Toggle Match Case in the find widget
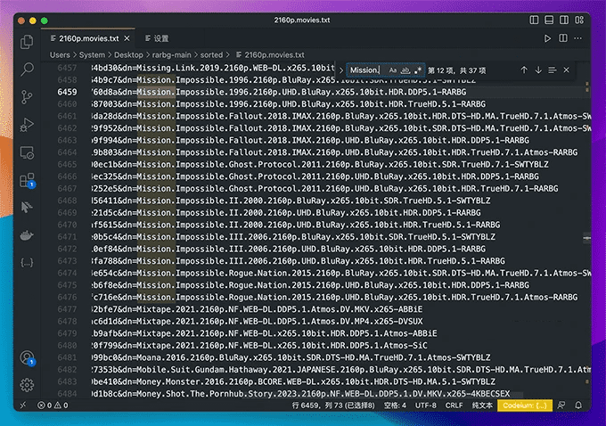This screenshot has width=606, height=426. (393, 70)
